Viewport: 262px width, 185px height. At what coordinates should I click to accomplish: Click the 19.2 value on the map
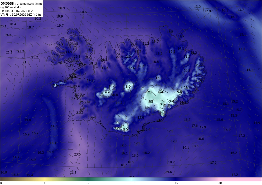171,162
